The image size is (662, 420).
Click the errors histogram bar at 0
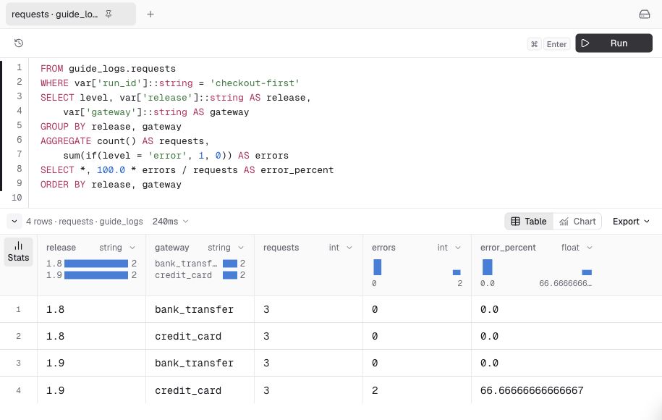pyautogui.click(x=378, y=267)
